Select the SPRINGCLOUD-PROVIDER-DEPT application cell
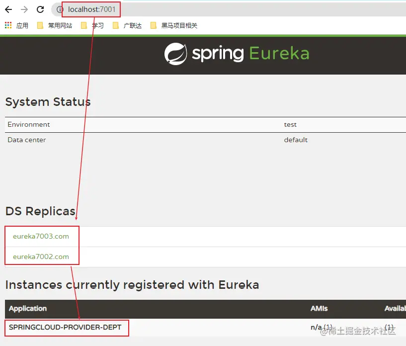 (x=65, y=327)
